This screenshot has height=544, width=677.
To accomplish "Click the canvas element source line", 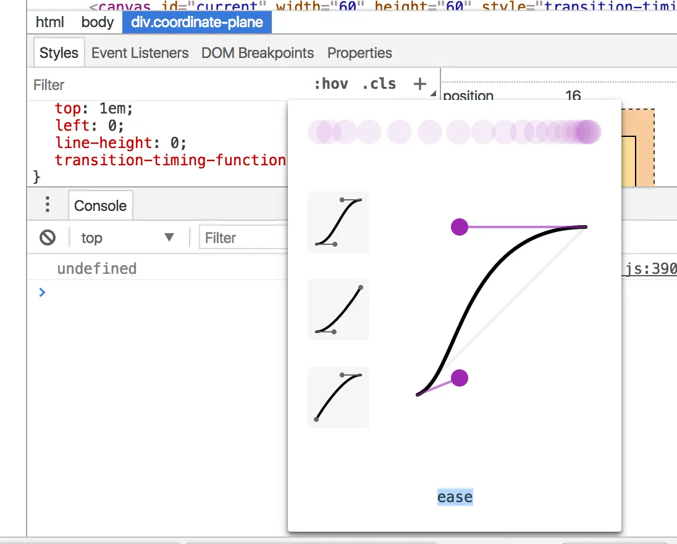I will [382, 5].
